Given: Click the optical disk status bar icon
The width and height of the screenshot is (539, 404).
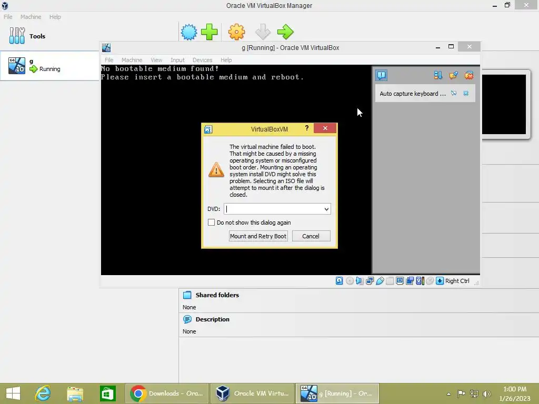Looking at the screenshot, I should coord(350,281).
